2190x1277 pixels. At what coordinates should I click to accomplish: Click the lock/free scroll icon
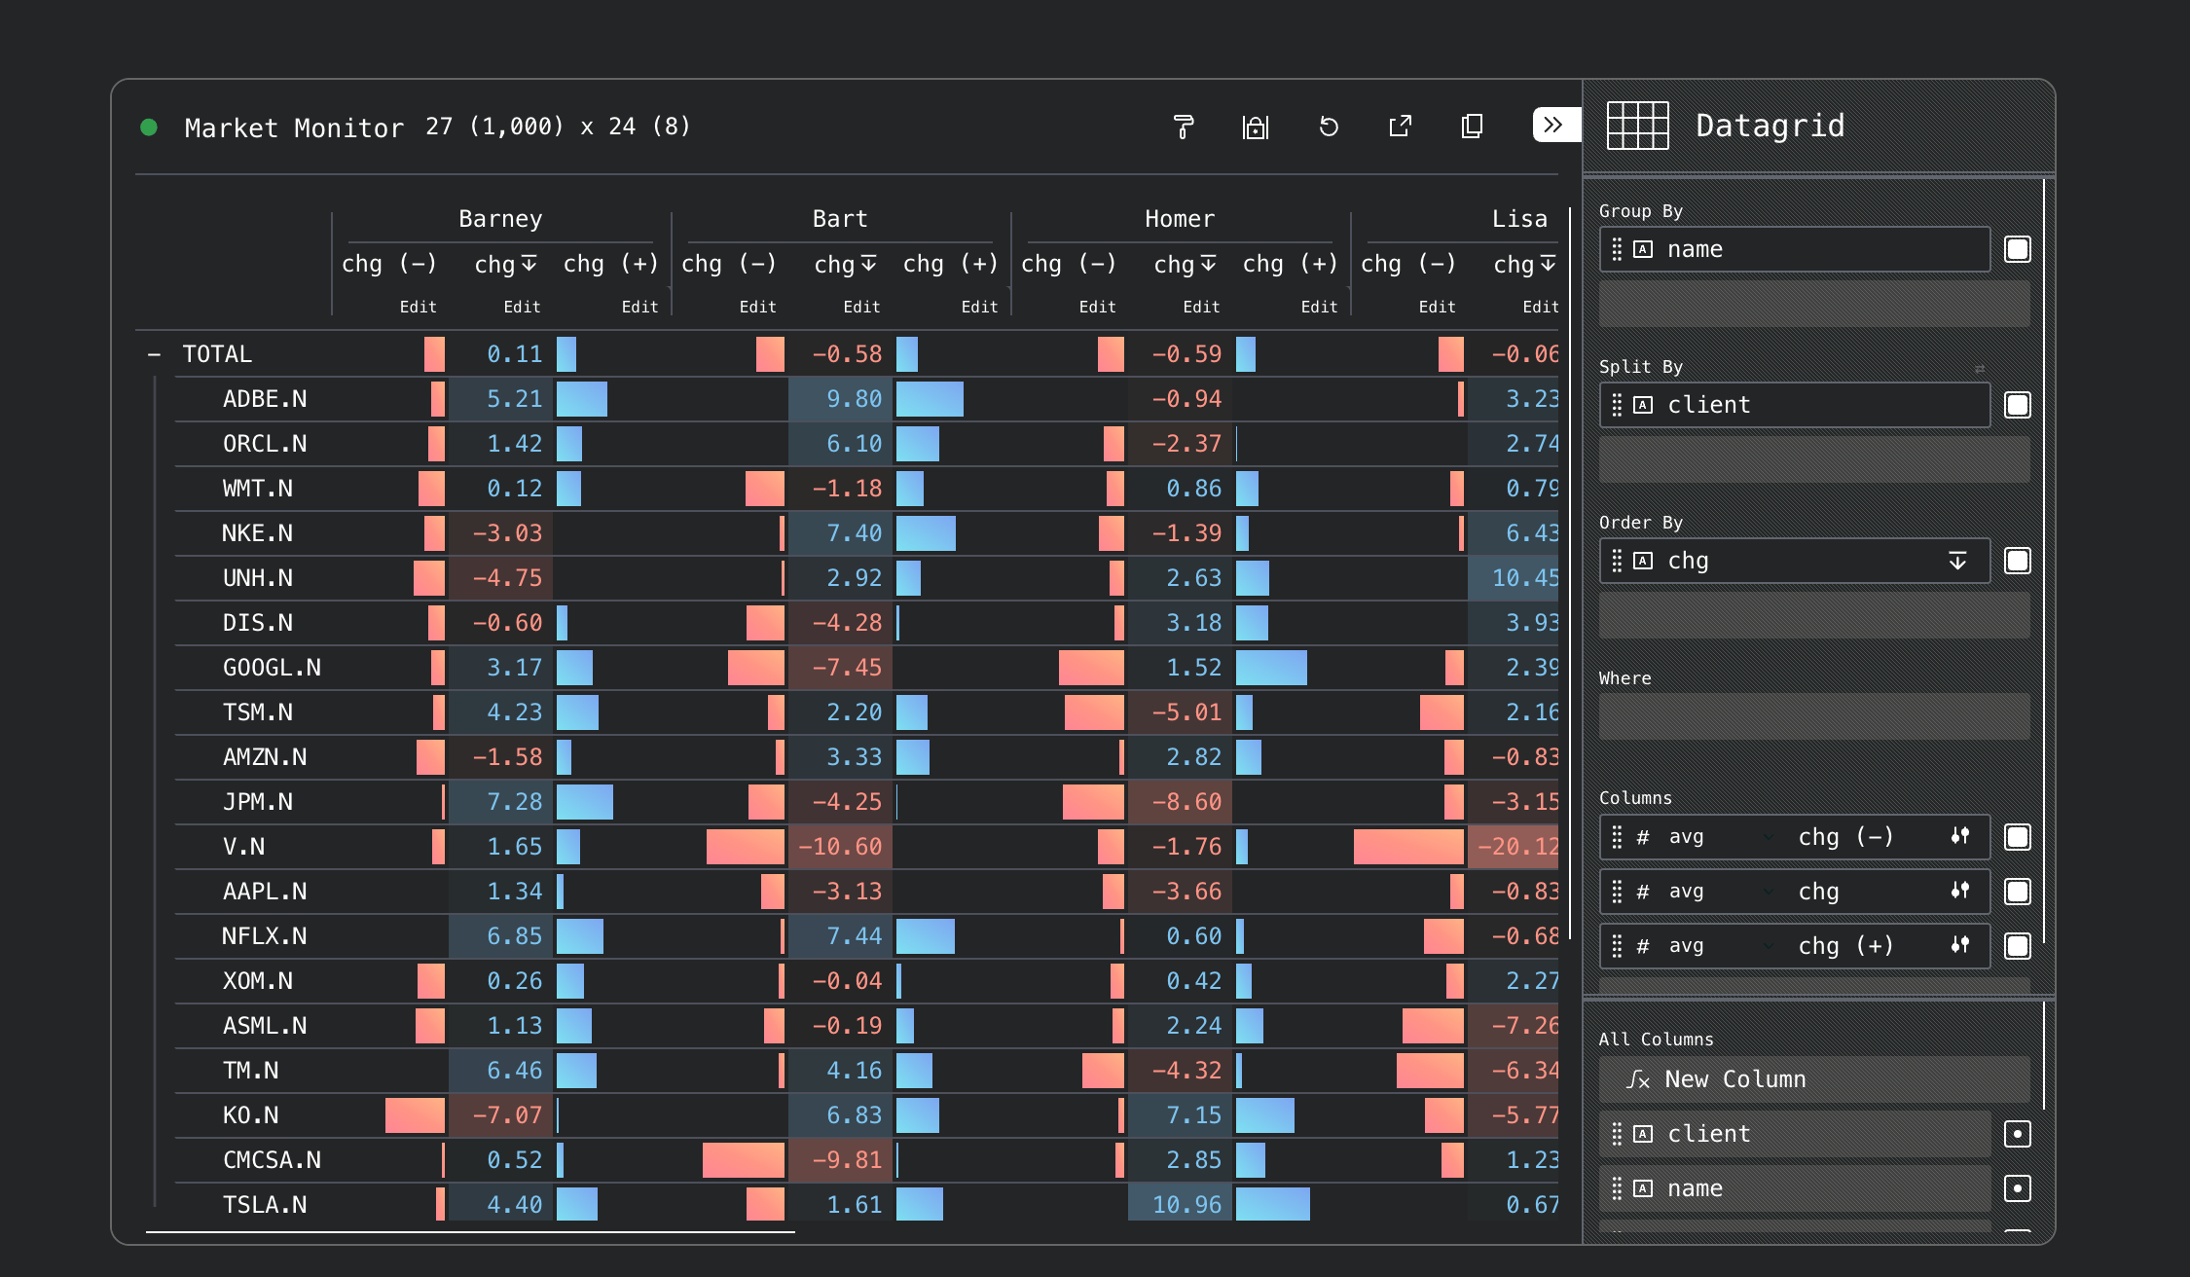(1256, 127)
